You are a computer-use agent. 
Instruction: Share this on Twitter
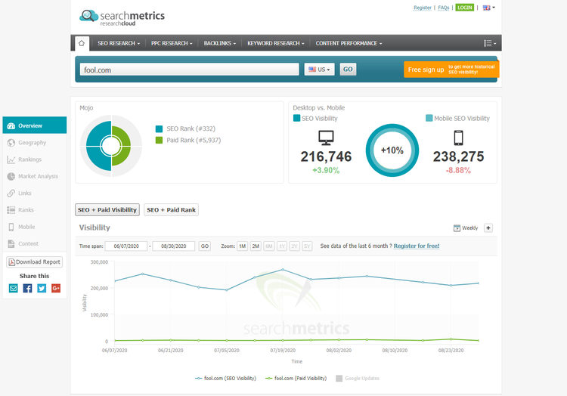tap(42, 289)
